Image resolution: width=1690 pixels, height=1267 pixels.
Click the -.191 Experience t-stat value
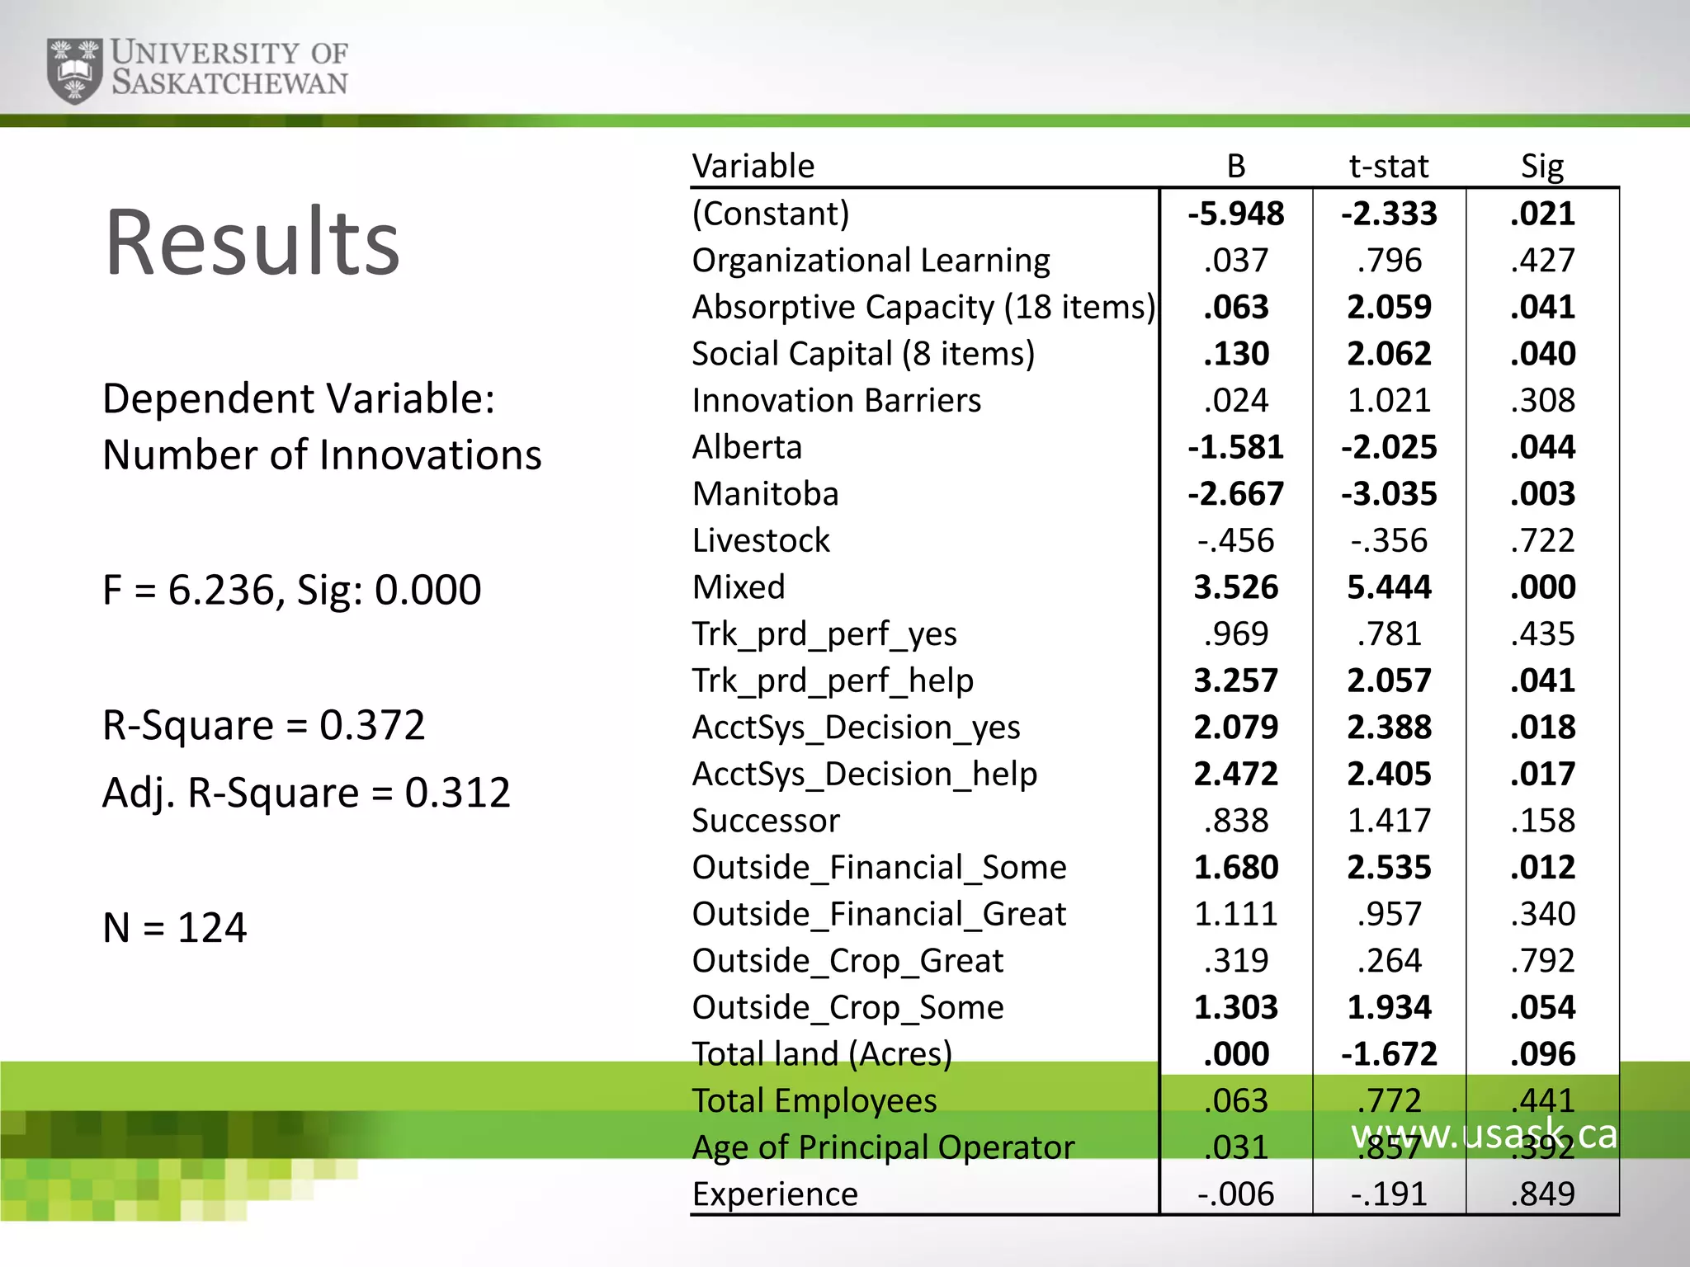[1389, 1194]
